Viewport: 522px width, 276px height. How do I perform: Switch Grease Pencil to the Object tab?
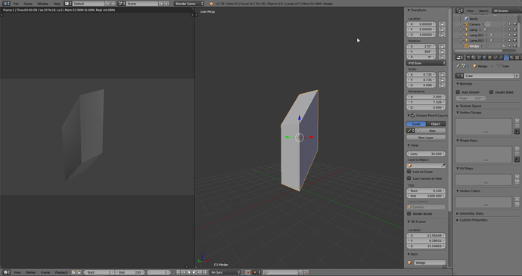[436, 124]
